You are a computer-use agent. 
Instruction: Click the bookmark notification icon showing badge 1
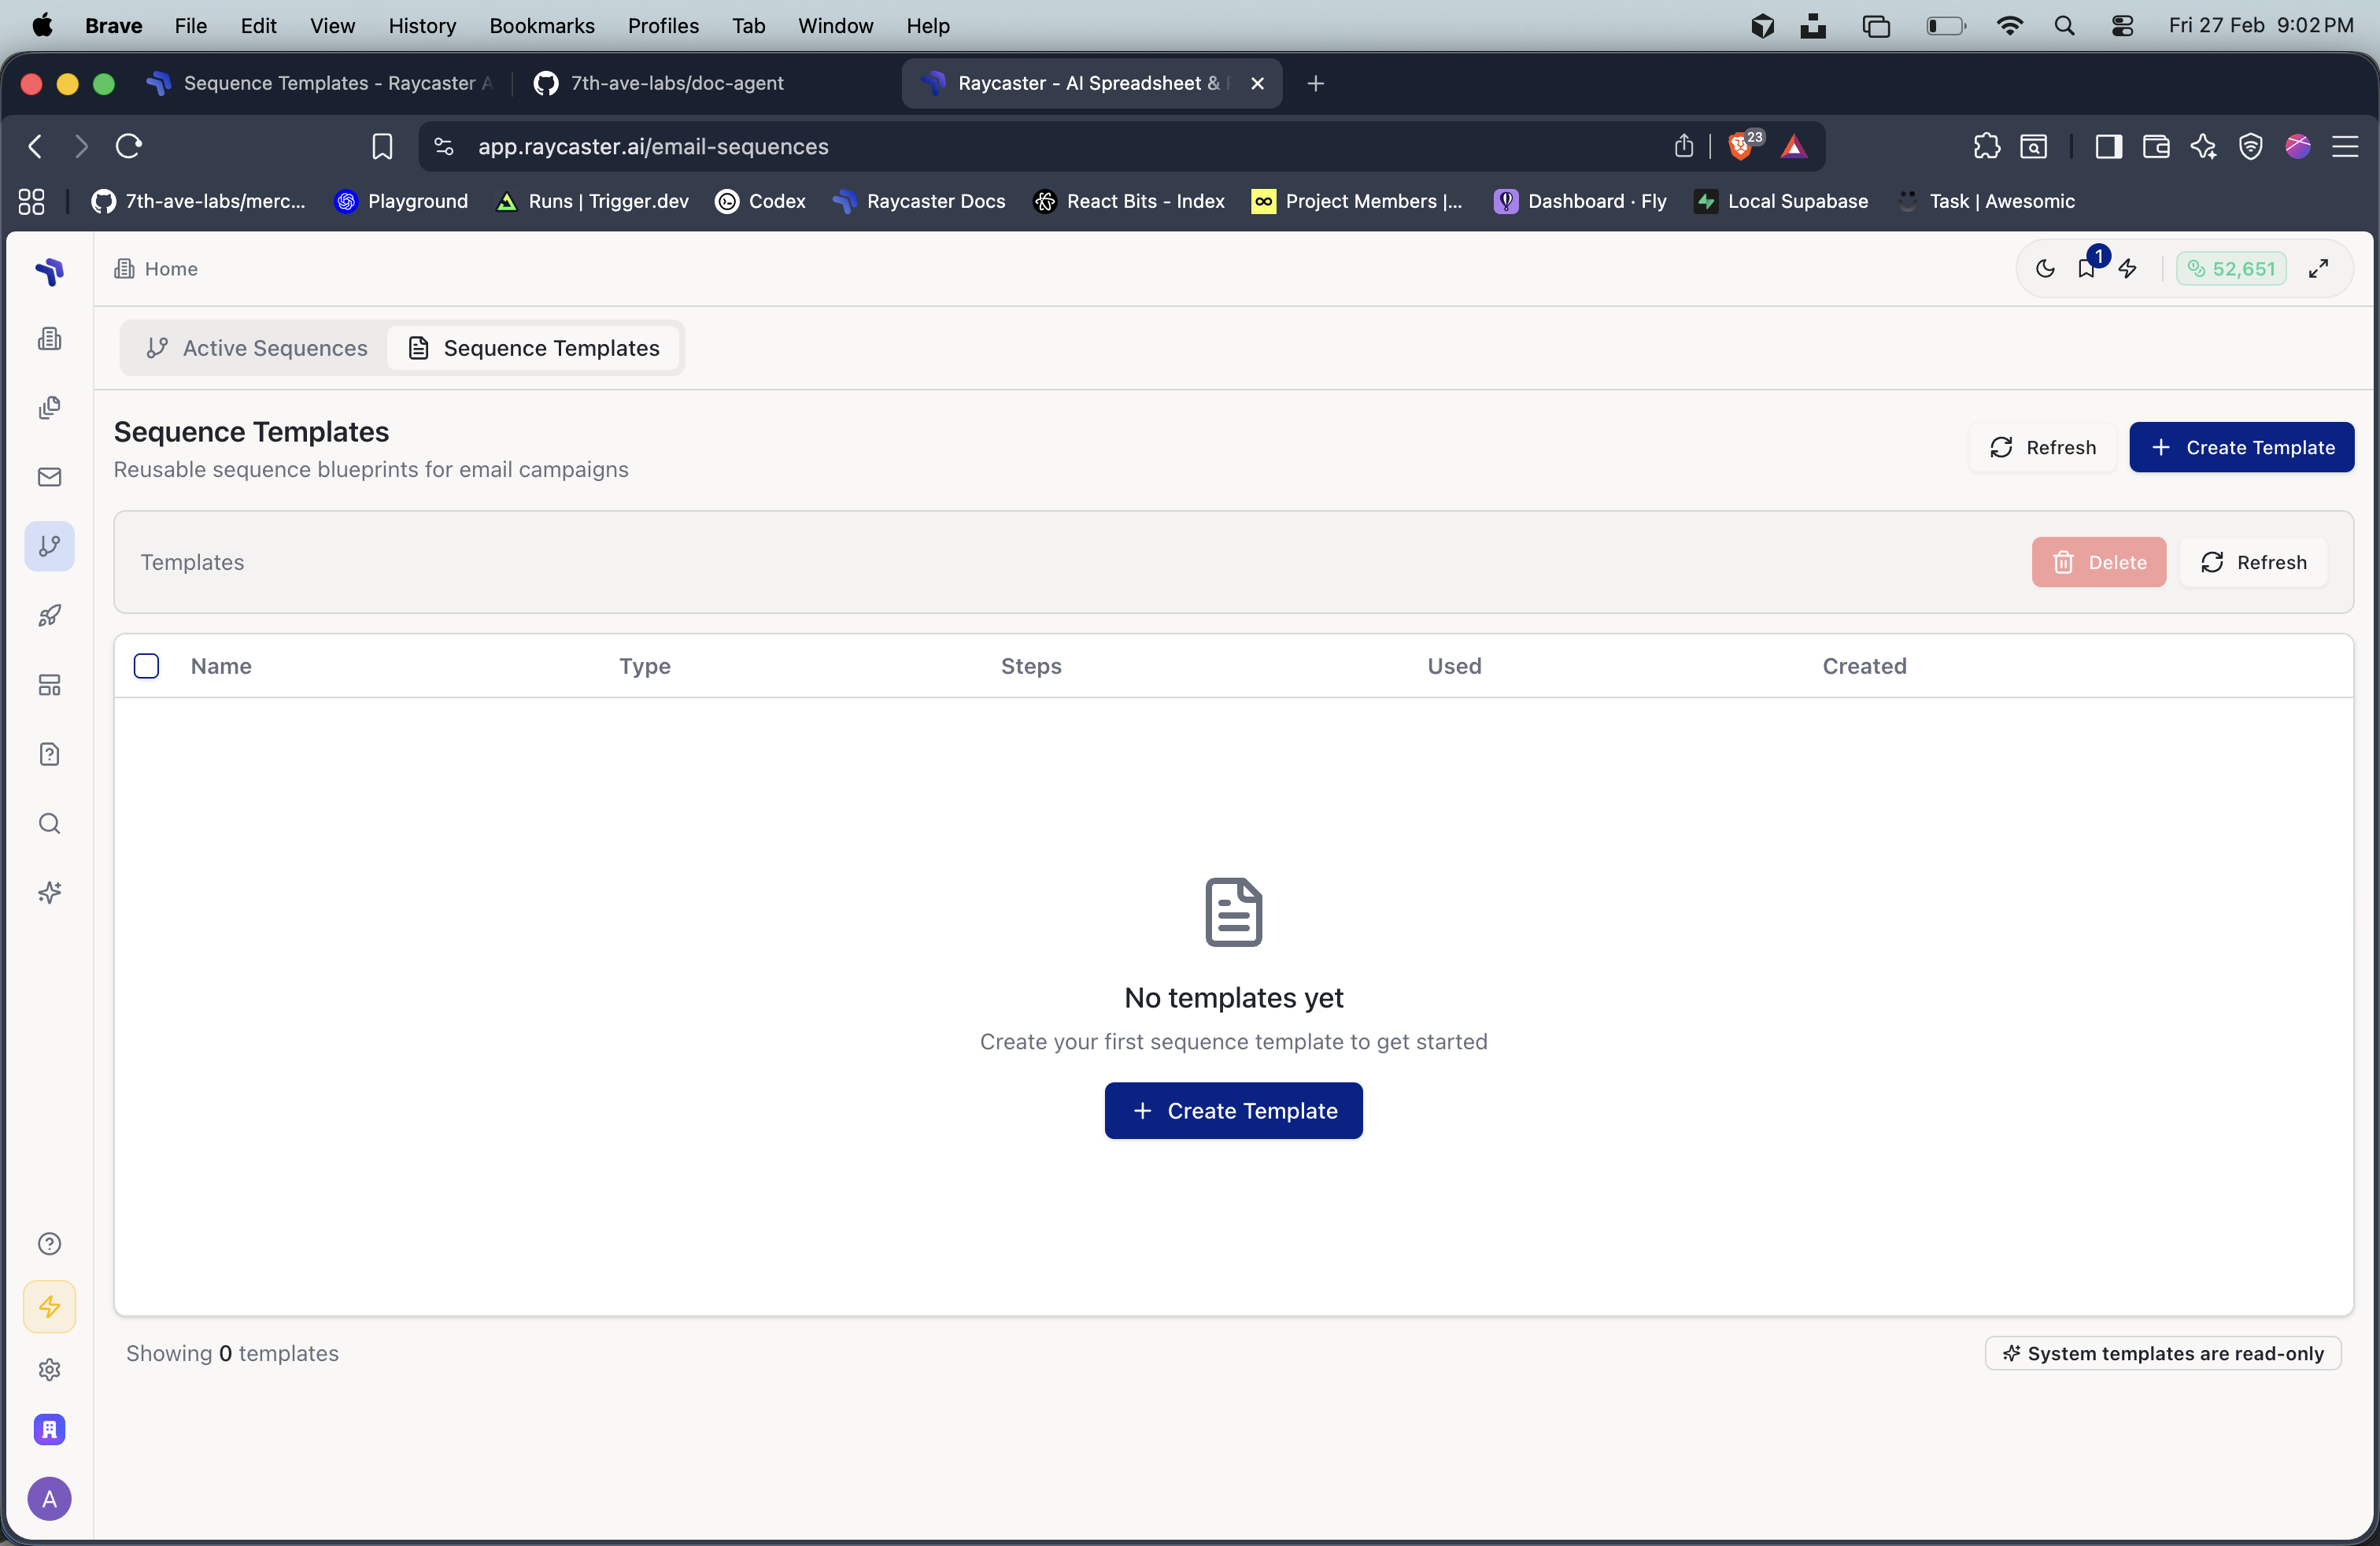click(x=2086, y=269)
